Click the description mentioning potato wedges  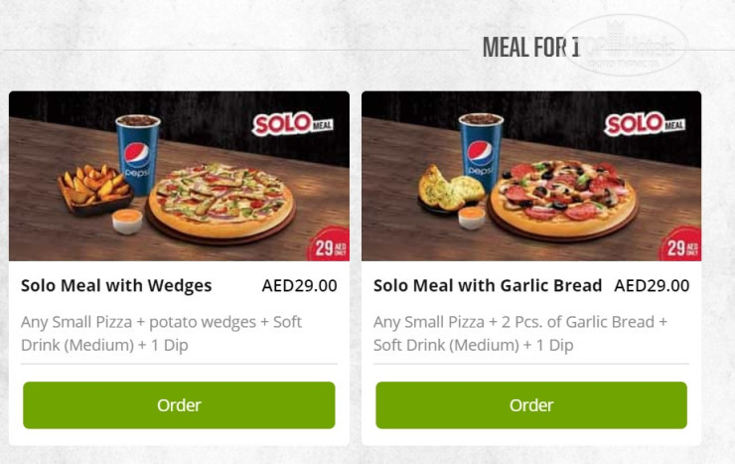pyautogui.click(x=161, y=334)
